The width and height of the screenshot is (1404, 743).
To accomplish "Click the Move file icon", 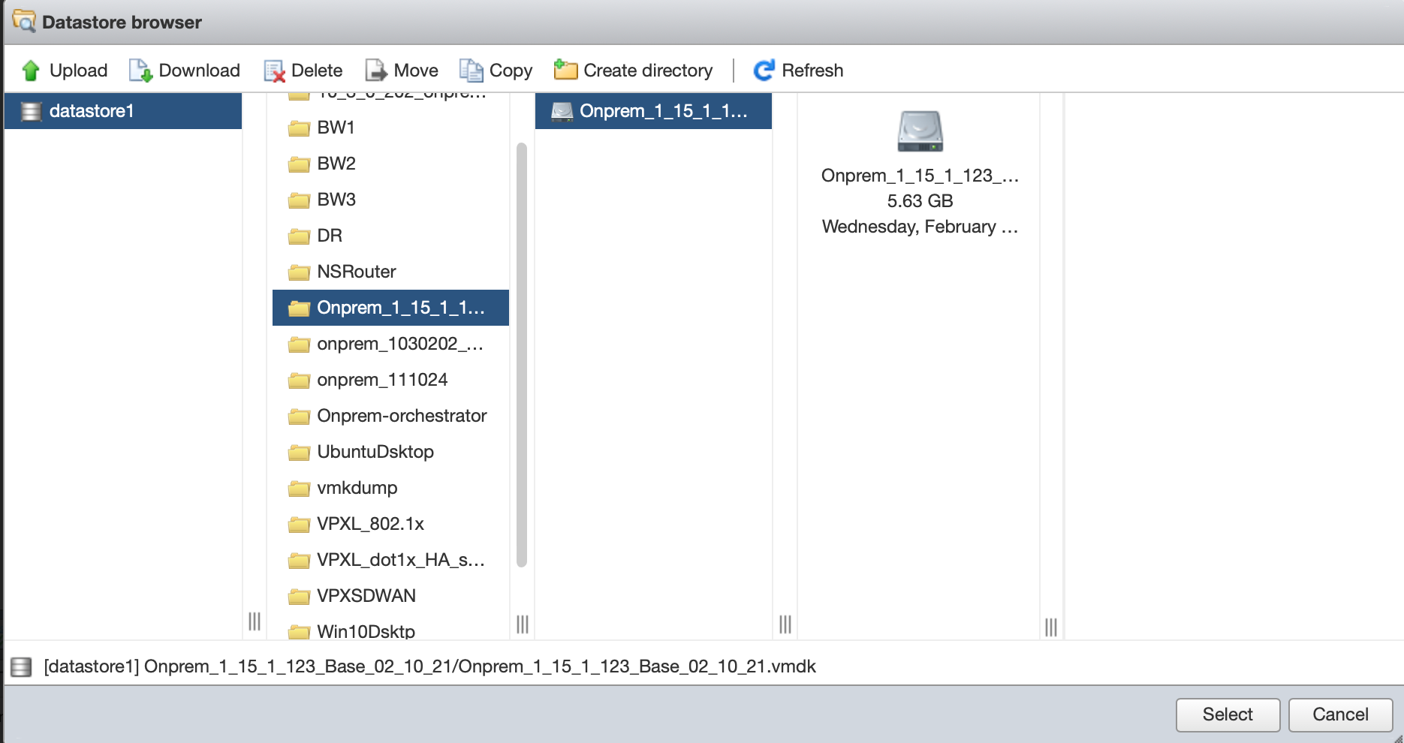I will click(376, 71).
